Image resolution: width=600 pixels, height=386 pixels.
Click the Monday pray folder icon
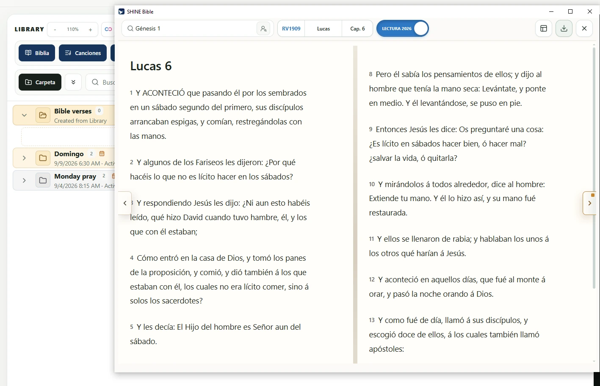coord(43,180)
